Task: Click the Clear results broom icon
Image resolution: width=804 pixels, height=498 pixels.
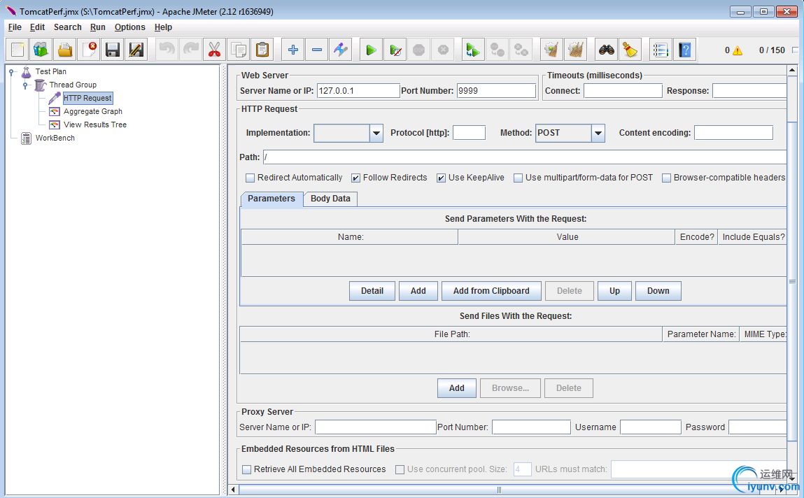Action: coord(551,50)
